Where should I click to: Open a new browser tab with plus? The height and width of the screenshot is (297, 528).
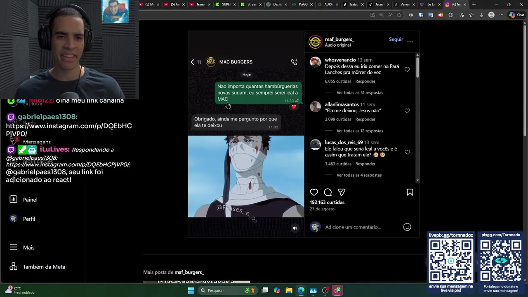point(474,5)
